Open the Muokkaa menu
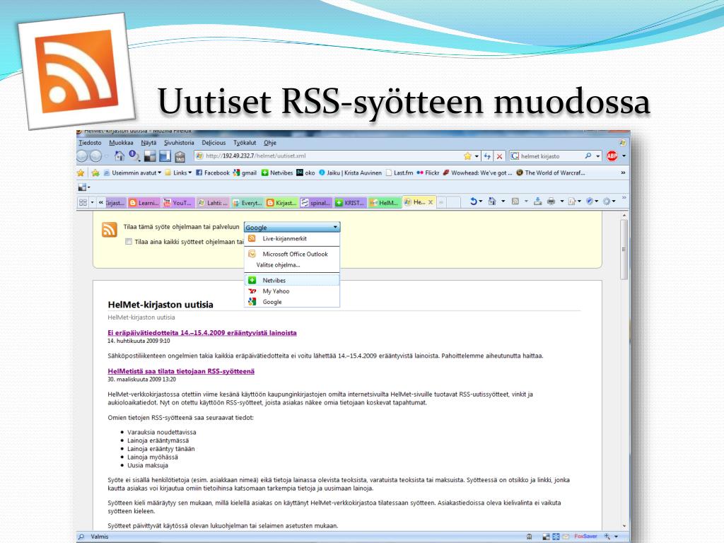This screenshot has height=543, width=724. pyautogui.click(x=121, y=143)
